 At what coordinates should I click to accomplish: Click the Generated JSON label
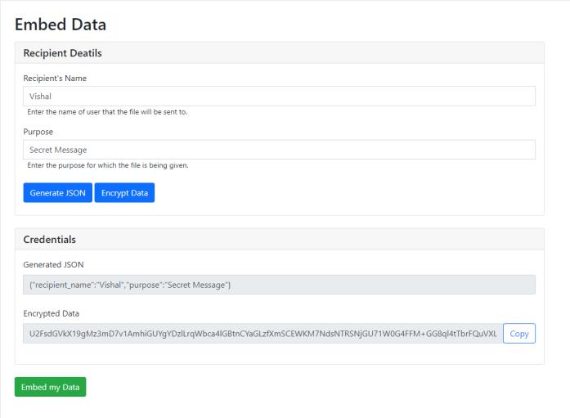tap(53, 264)
